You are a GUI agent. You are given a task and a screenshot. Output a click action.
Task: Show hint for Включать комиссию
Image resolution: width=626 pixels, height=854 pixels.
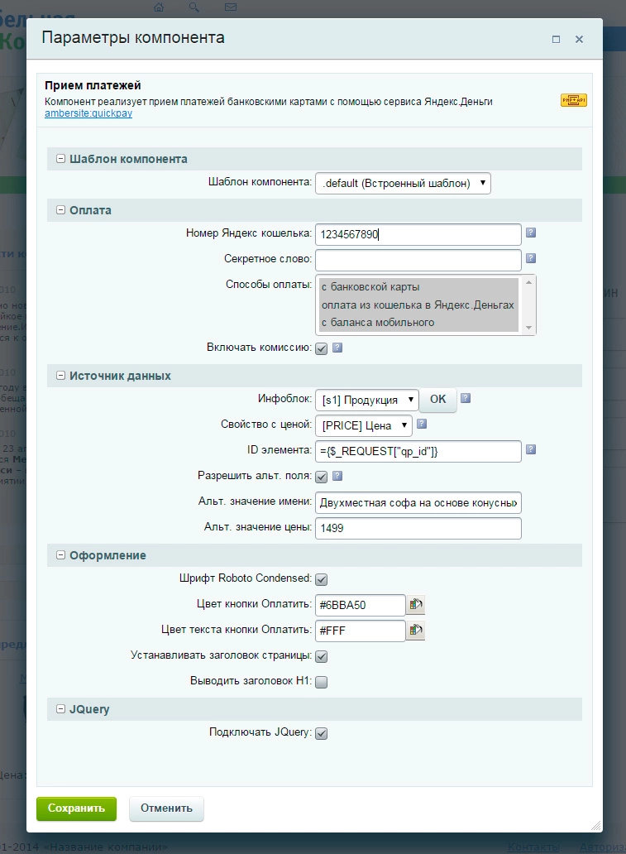click(x=337, y=348)
